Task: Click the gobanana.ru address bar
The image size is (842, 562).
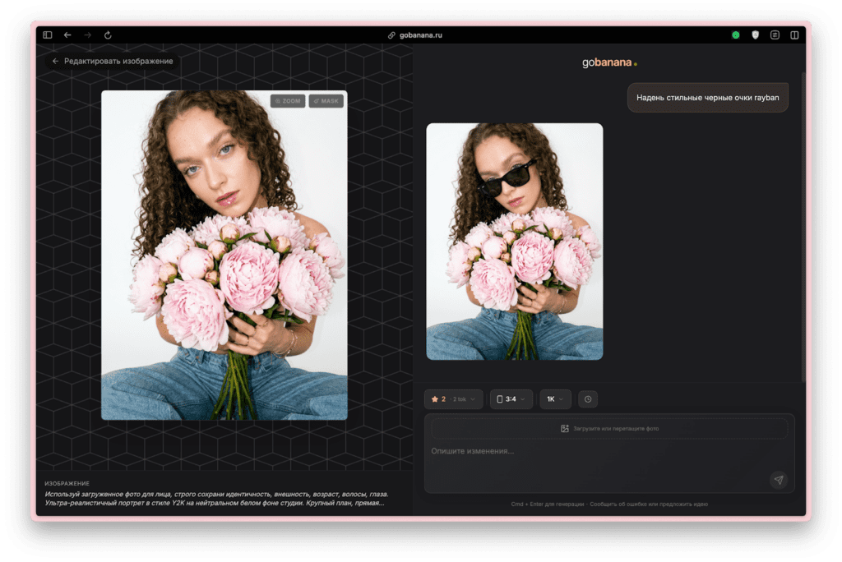Action: [x=420, y=35]
